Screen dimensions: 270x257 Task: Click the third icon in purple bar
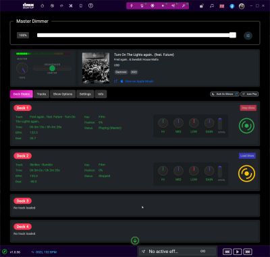click(153, 6)
